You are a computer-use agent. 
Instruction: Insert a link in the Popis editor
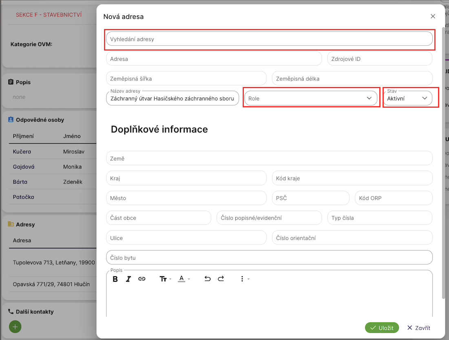142,279
